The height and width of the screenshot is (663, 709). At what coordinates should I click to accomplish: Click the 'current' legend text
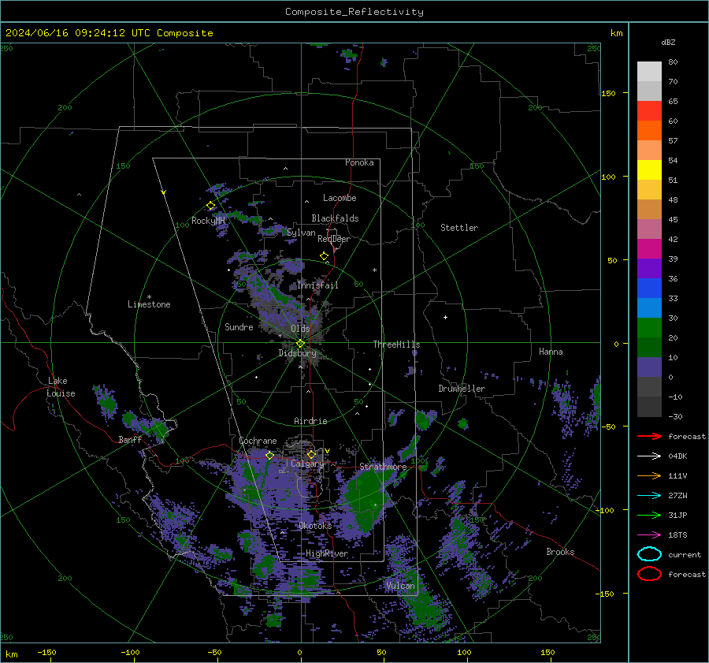pyautogui.click(x=685, y=554)
